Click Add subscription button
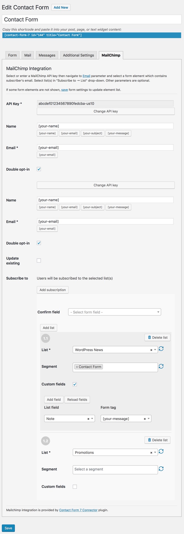 pyautogui.click(x=53, y=290)
